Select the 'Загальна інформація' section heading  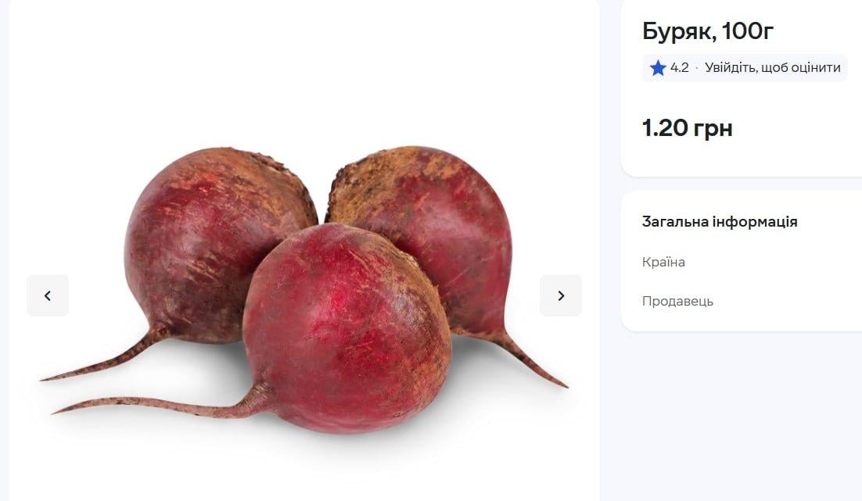pyautogui.click(x=720, y=222)
